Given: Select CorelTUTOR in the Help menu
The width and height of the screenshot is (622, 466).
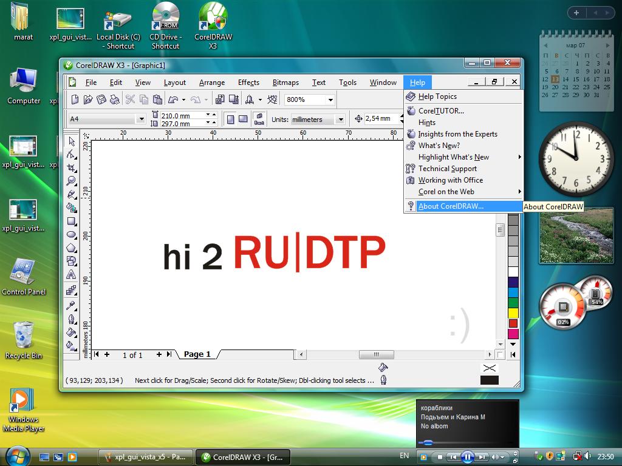Looking at the screenshot, I should (x=463, y=111).
